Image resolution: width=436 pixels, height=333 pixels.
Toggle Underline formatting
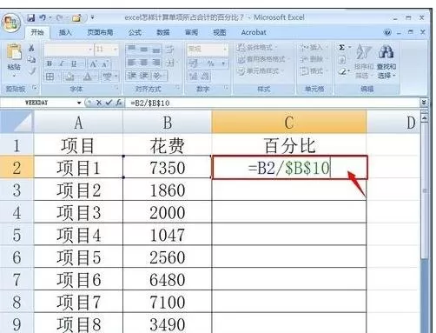pos(74,63)
